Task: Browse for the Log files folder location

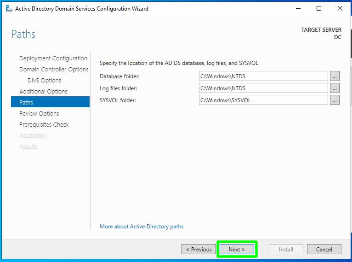Action: point(335,88)
